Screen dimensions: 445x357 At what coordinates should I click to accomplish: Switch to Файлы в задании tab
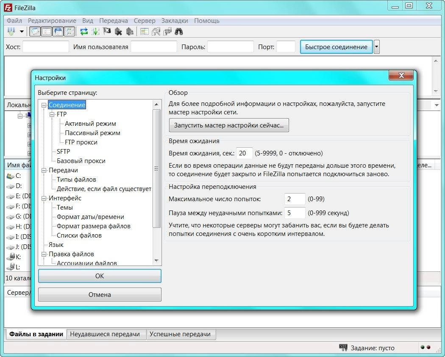coord(36,334)
